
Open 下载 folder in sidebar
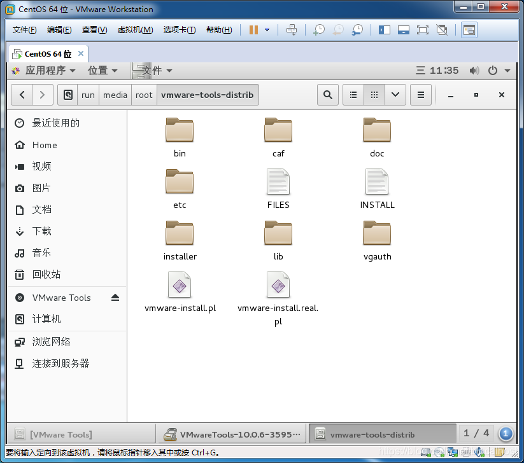click(67, 231)
